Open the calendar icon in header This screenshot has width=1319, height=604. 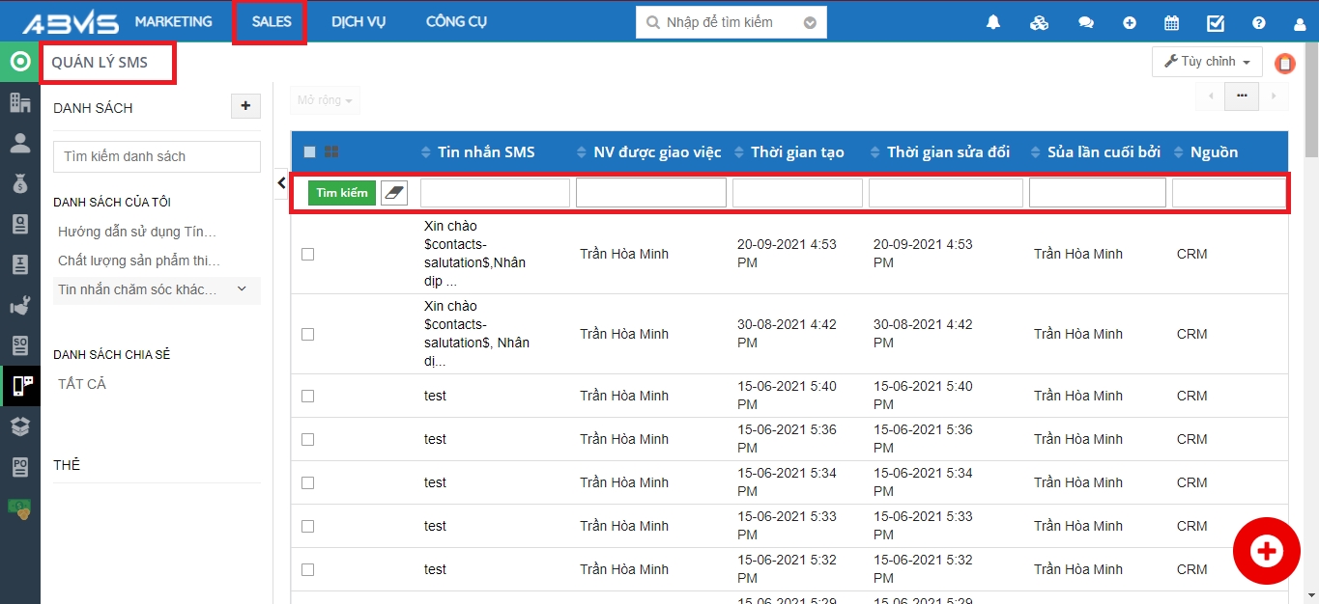(x=1171, y=23)
